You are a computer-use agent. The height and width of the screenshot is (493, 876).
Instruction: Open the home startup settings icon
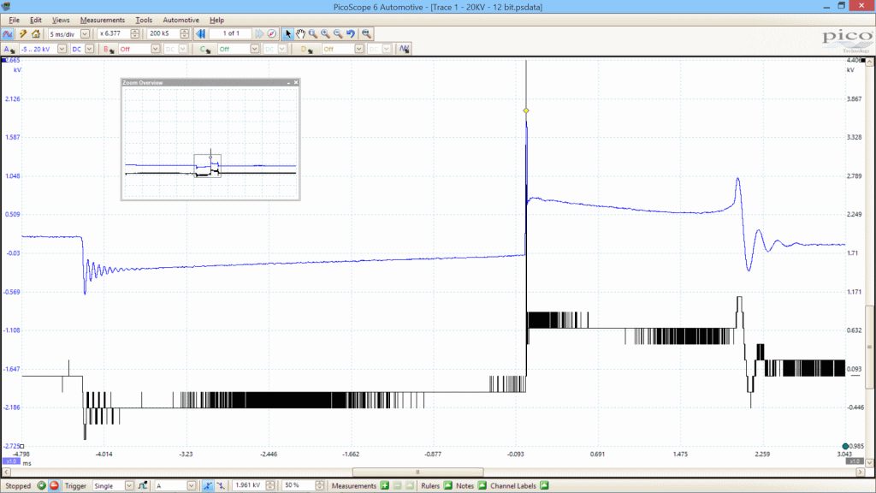click(36, 33)
